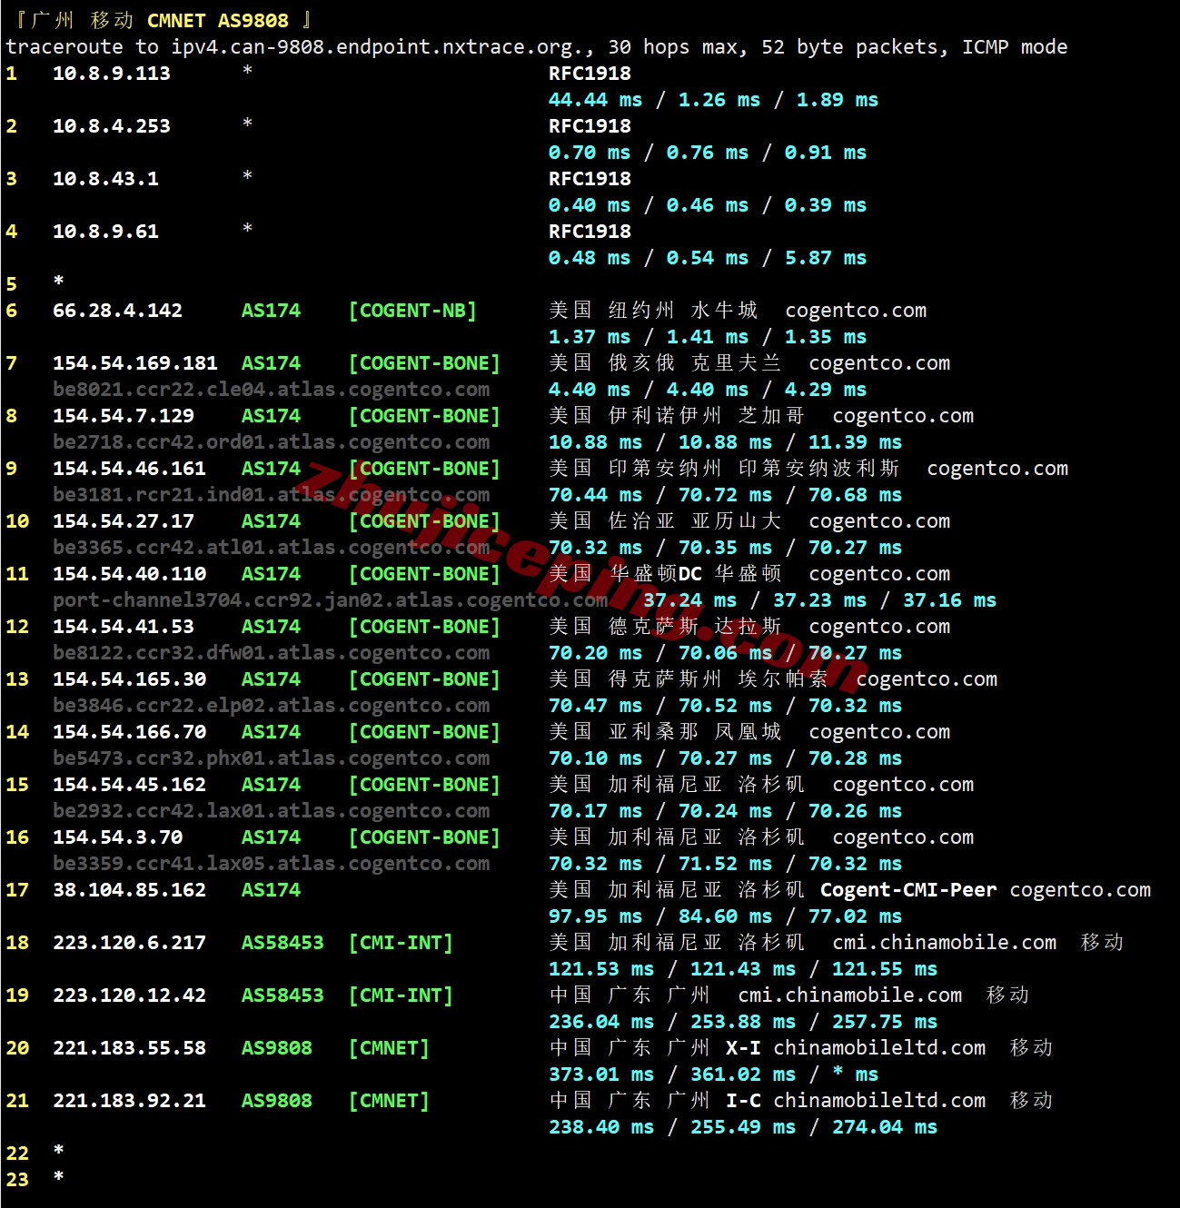Select latency value 236.04 ms
This screenshot has height=1208, width=1180.
pos(601,1022)
